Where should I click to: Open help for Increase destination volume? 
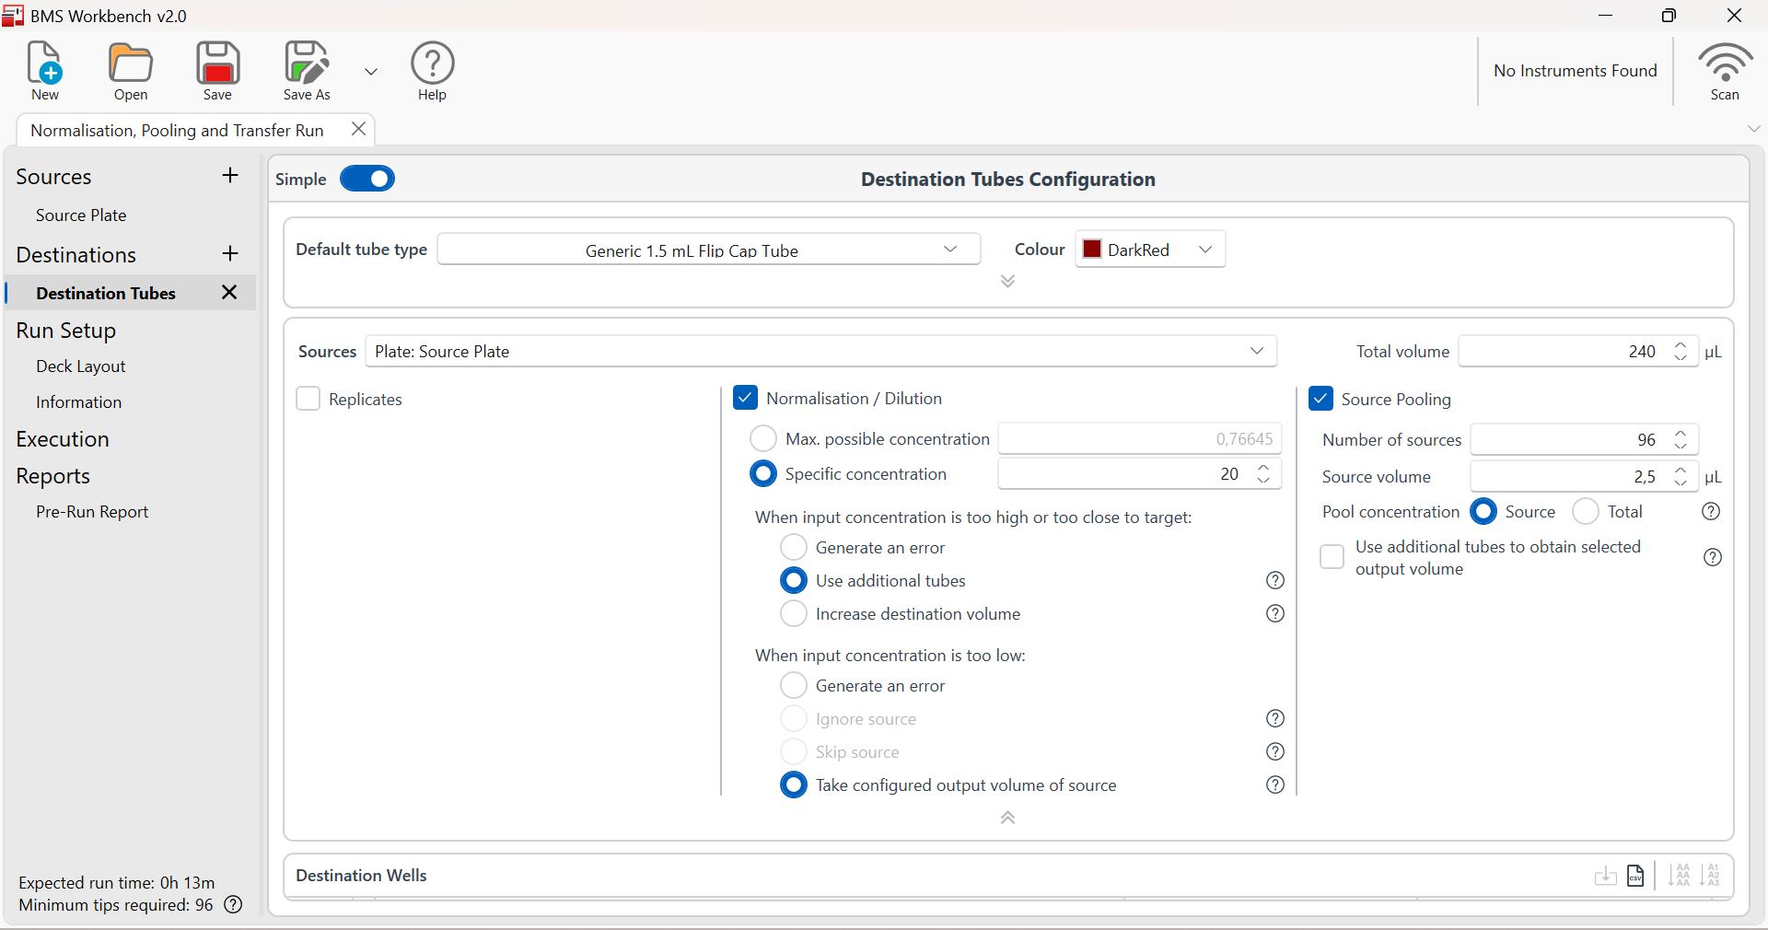[x=1274, y=613]
